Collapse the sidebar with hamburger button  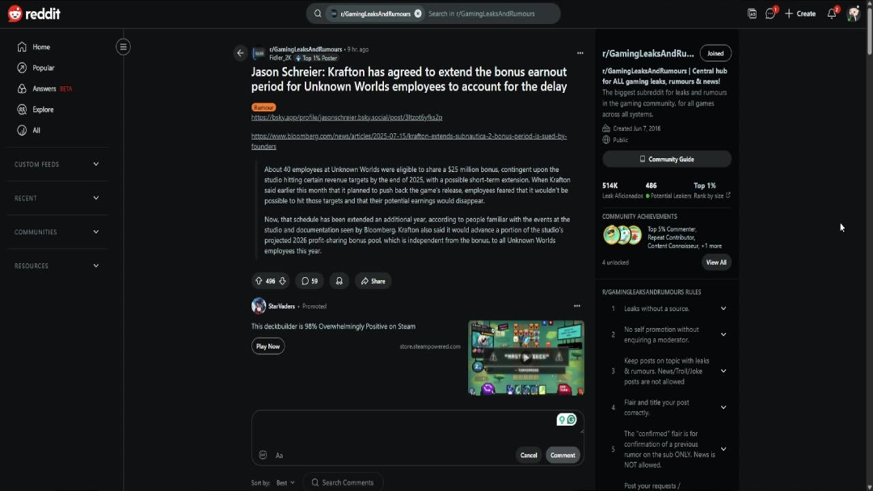click(x=123, y=47)
